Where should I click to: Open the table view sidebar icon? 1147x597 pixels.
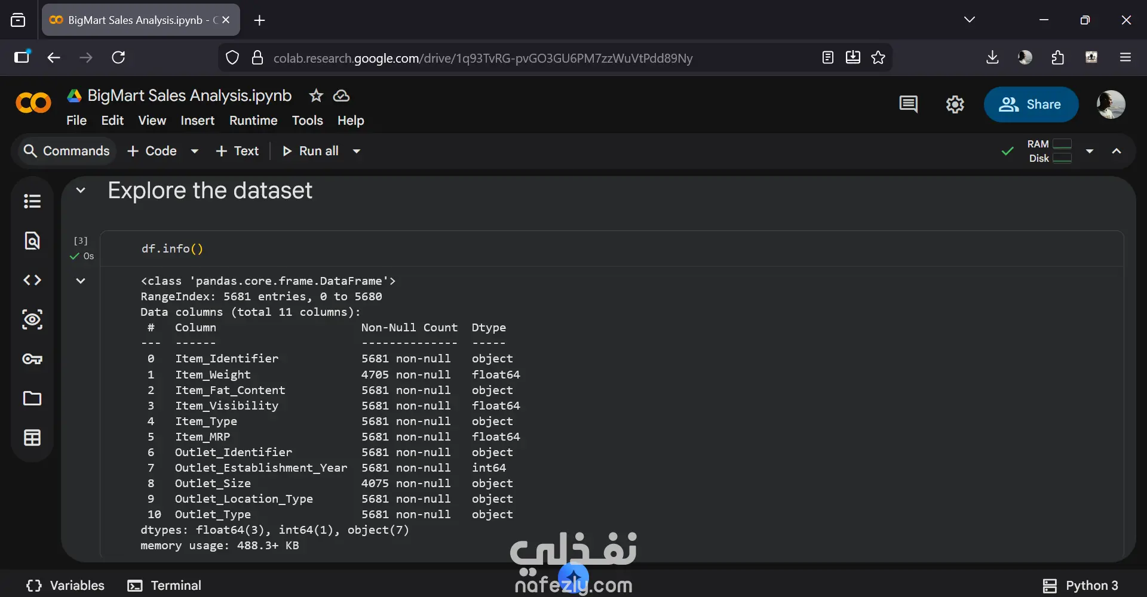(32, 438)
